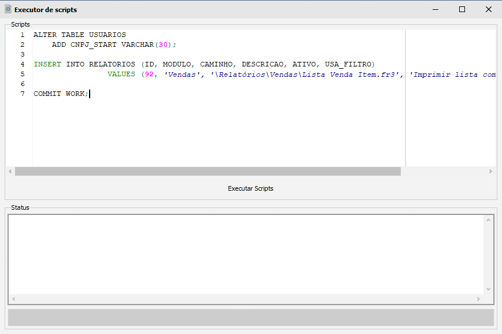502x334 pixels.
Task: Click the 'Vendas' string literal
Action: coord(182,74)
